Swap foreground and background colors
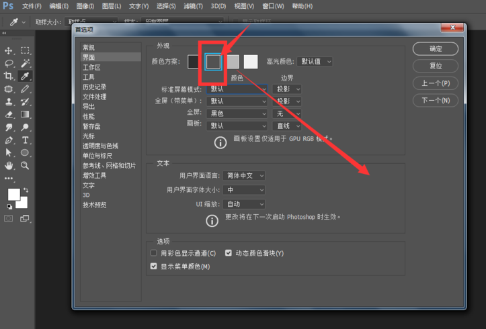Viewport: 486px width, 329px height. 26,190
